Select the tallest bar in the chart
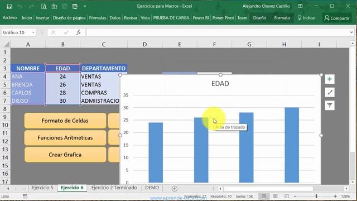The height and width of the screenshot is (201, 357). 292,145
